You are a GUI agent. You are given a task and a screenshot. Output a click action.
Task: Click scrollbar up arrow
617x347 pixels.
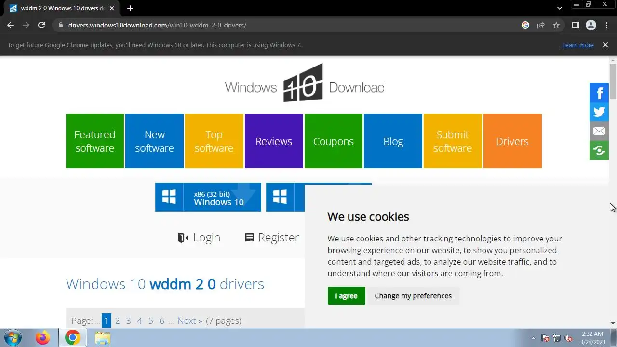coord(613,60)
